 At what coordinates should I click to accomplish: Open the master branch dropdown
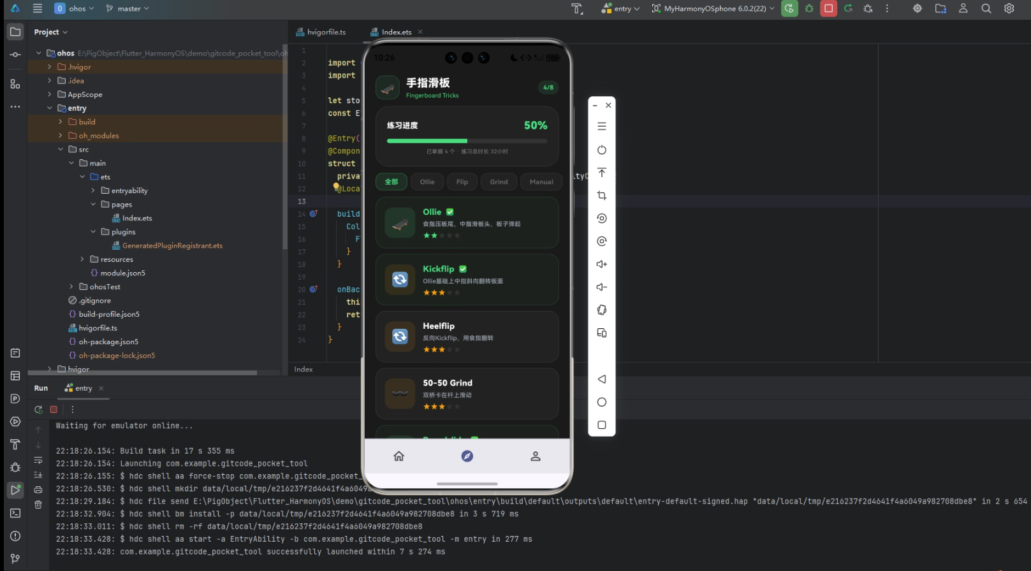click(x=128, y=8)
